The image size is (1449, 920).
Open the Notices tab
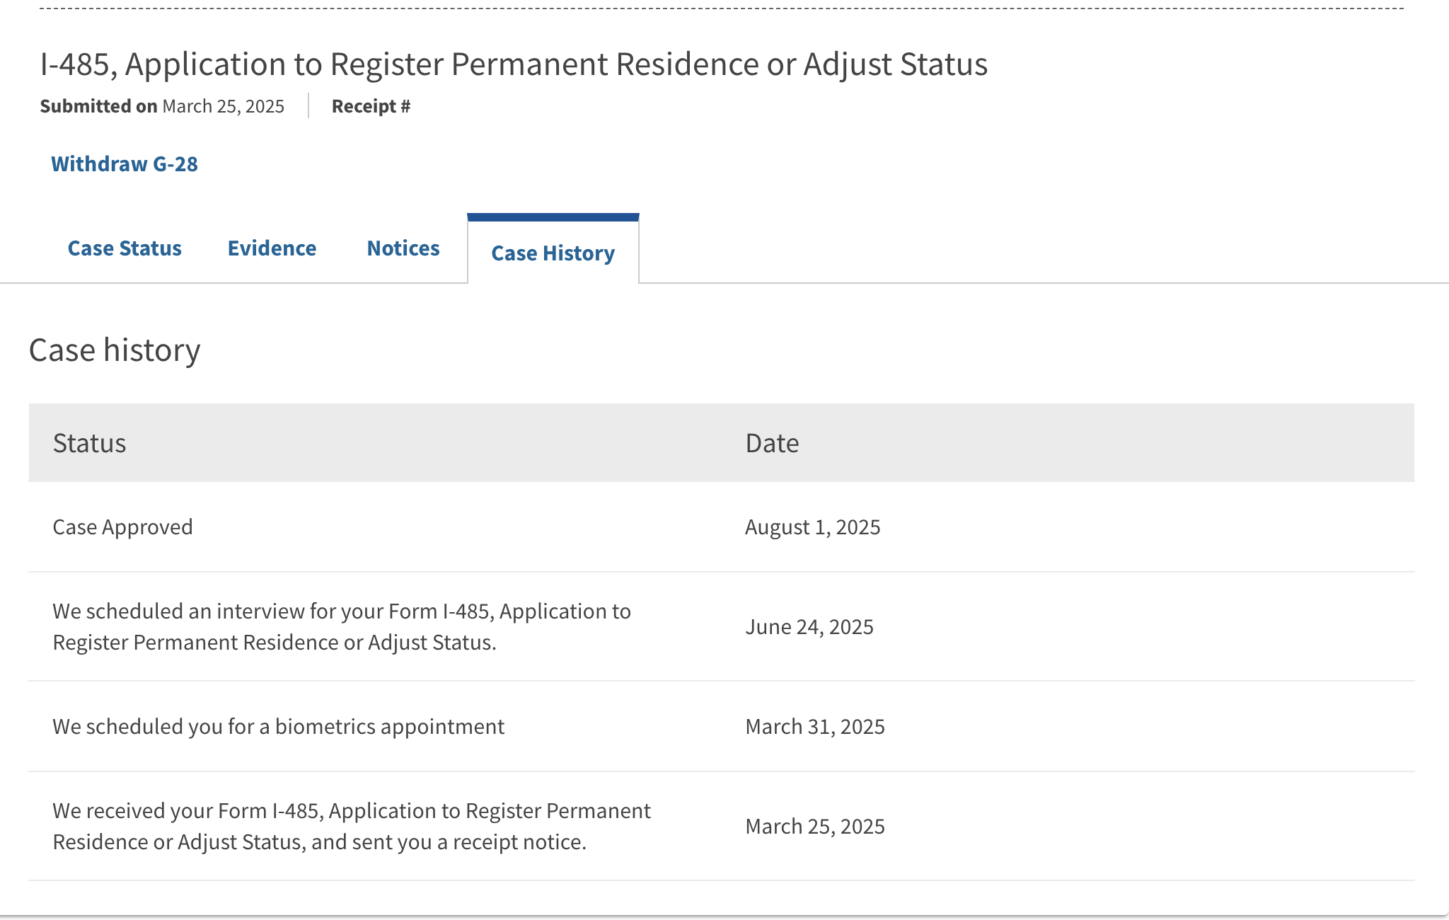coord(403,248)
